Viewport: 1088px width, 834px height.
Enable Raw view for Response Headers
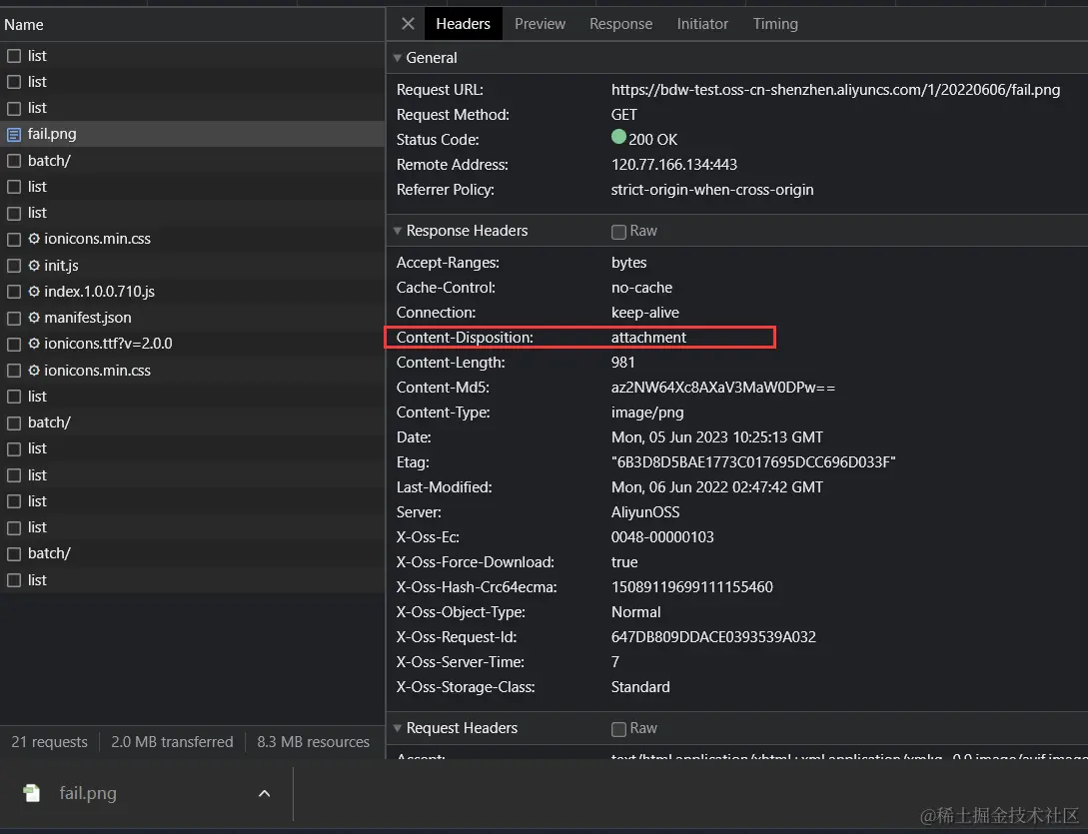pyautogui.click(x=619, y=232)
